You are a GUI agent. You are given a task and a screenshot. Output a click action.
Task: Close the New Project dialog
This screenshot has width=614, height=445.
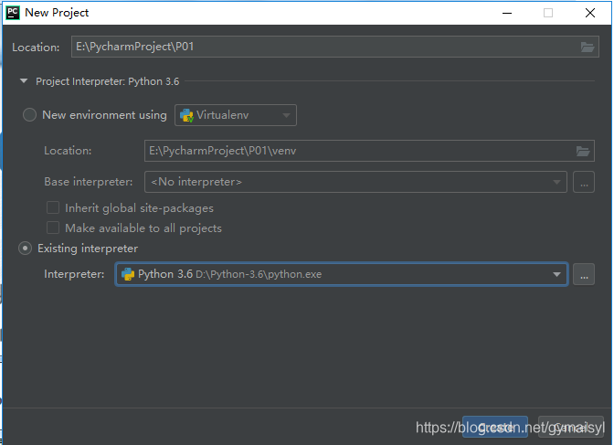pyautogui.click(x=590, y=13)
